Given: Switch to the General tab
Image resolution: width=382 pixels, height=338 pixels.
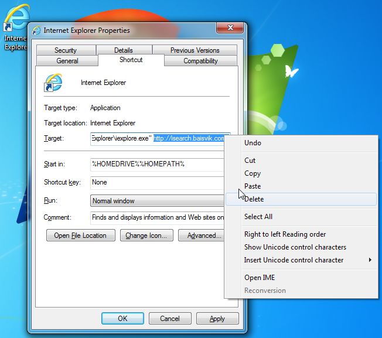Looking at the screenshot, I should [67, 61].
